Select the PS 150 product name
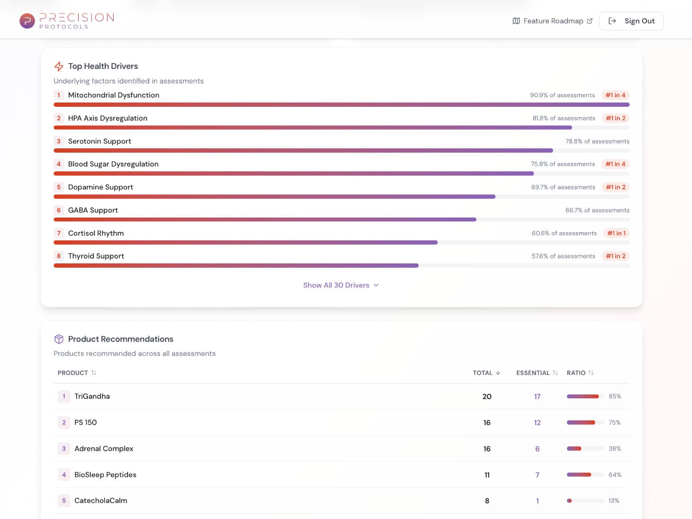 [x=86, y=423]
